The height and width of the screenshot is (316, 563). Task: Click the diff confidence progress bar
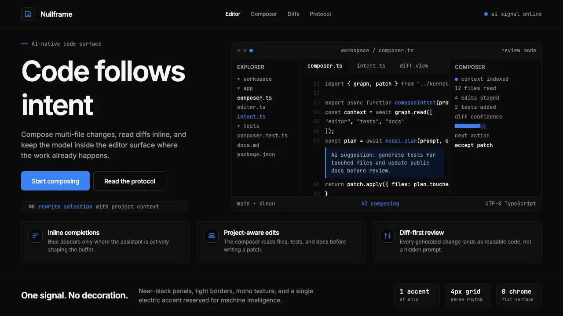click(471, 126)
